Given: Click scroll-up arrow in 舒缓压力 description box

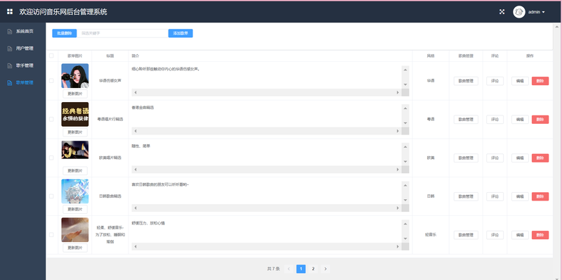Looking at the screenshot, I should click(x=405, y=223).
